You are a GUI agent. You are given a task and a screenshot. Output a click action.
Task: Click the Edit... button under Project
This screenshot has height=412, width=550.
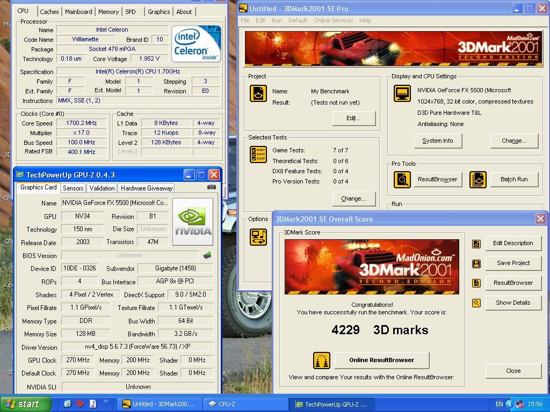click(x=353, y=118)
